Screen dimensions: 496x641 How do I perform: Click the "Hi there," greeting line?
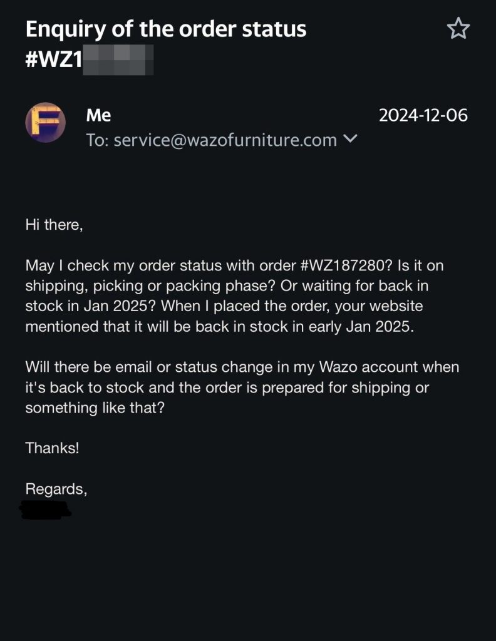(x=54, y=224)
